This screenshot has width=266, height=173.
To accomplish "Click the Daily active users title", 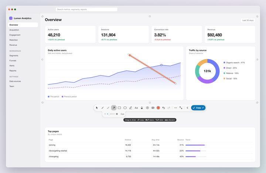I will coord(57,50).
